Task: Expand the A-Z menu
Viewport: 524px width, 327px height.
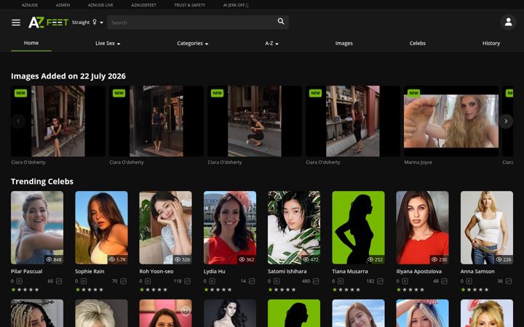Action: [x=271, y=44]
